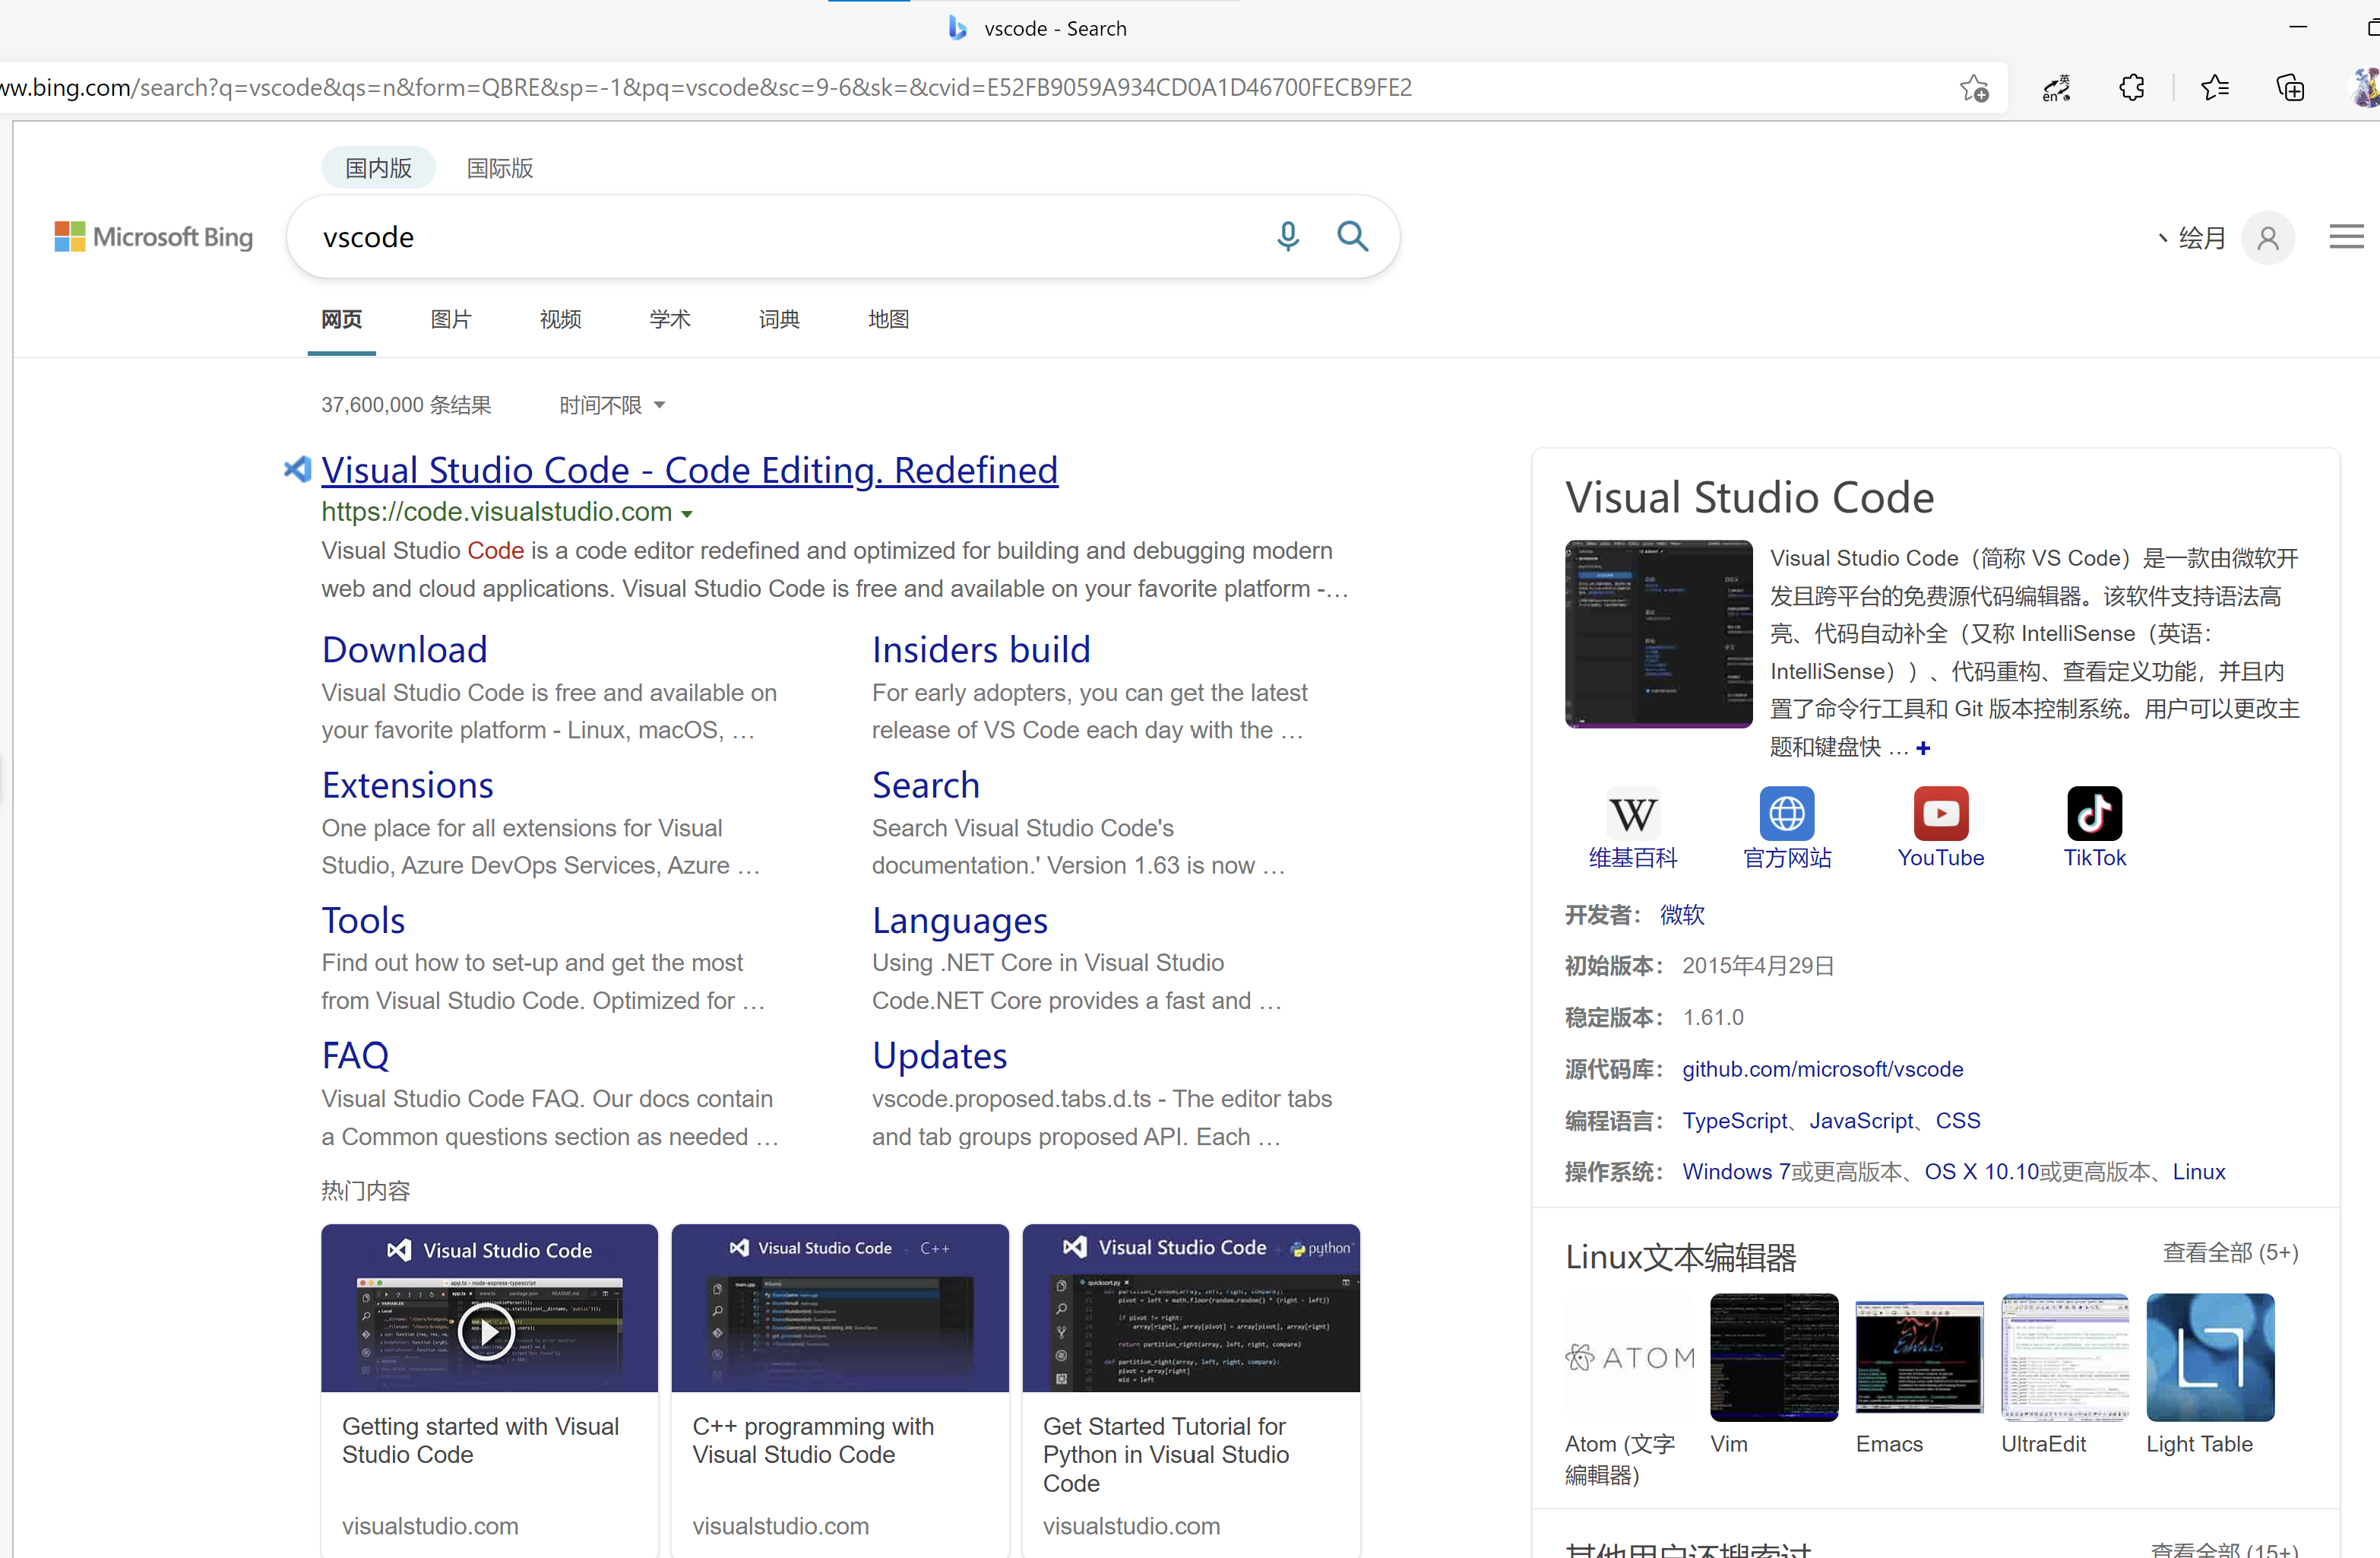
Task: Open the Extensions sublink
Action: point(407,785)
